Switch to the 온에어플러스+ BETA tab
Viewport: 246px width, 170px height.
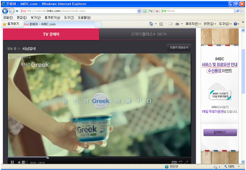tap(148, 34)
